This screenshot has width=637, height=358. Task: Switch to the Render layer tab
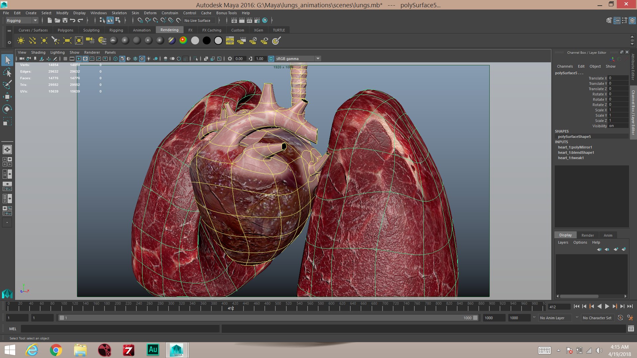tap(588, 235)
